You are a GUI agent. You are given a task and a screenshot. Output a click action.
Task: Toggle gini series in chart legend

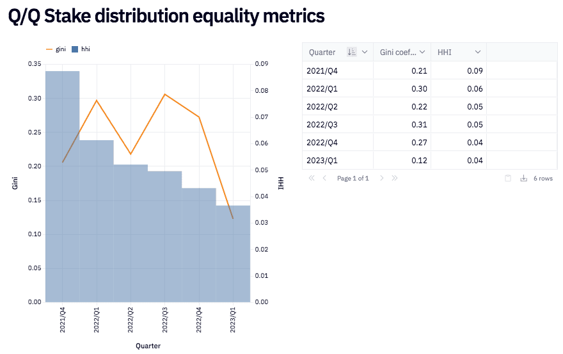click(x=56, y=49)
